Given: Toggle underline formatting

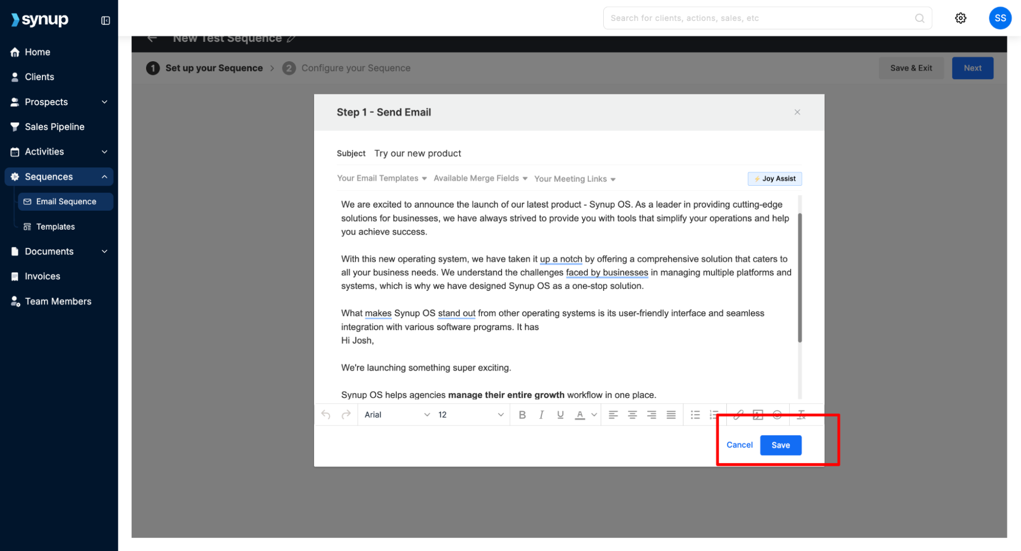Looking at the screenshot, I should click(x=560, y=415).
